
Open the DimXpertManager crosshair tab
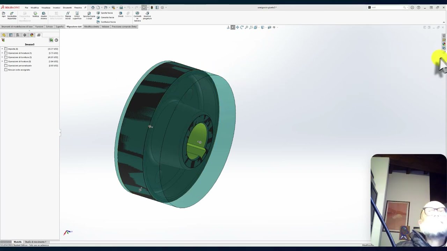coord(25,35)
